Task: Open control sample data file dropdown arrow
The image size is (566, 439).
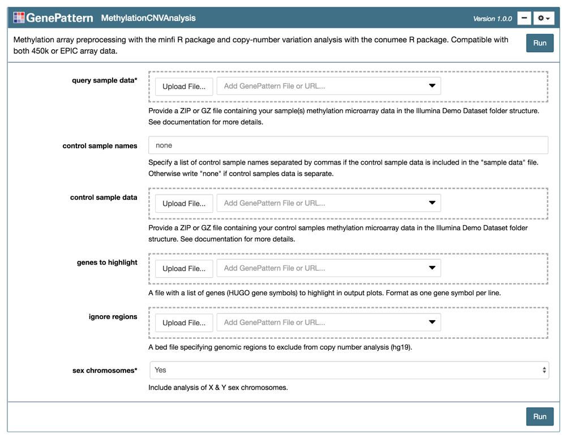Action: pyautogui.click(x=432, y=203)
